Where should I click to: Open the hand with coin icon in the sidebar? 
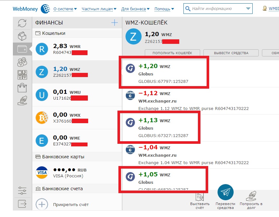point(22,101)
